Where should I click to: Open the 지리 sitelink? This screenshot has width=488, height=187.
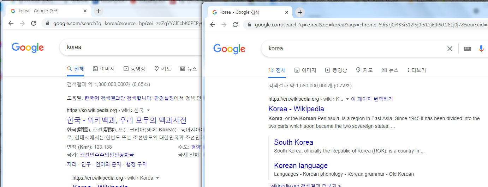point(72,164)
